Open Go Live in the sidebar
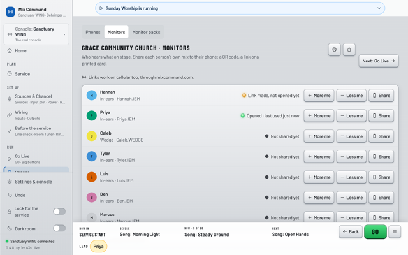408x255 pixels. pos(36,159)
